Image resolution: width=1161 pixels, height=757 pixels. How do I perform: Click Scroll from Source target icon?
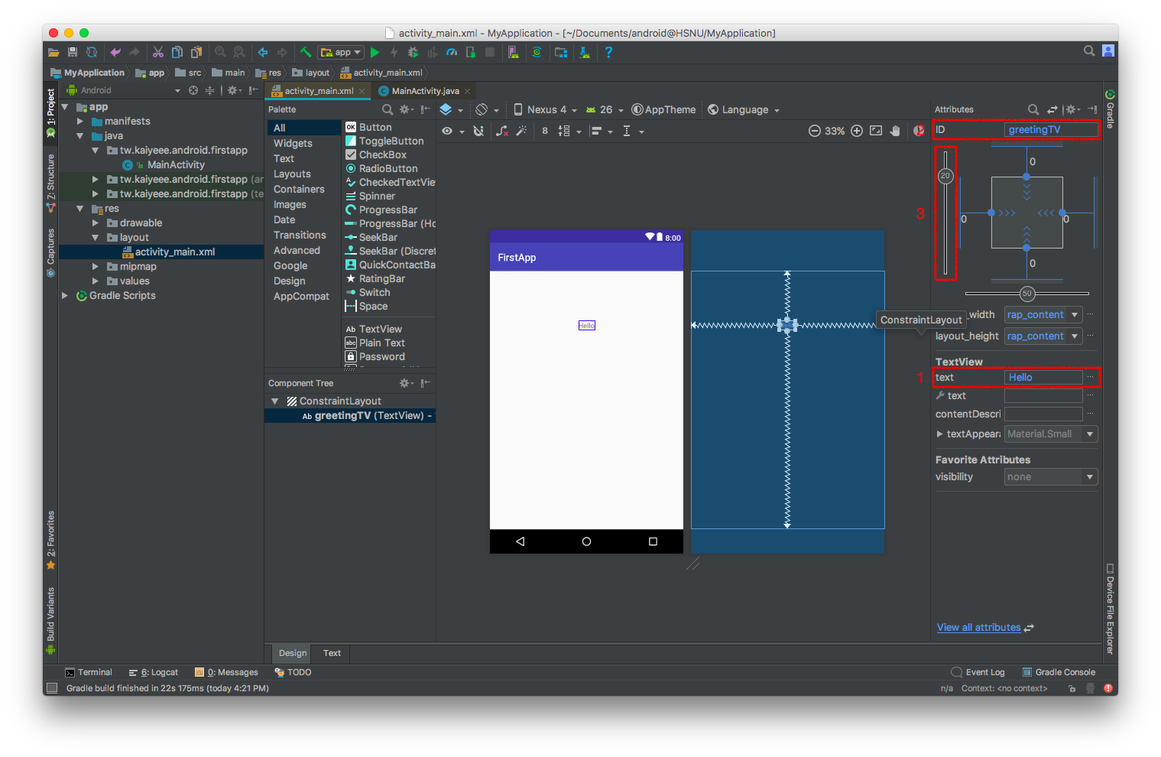[x=193, y=90]
